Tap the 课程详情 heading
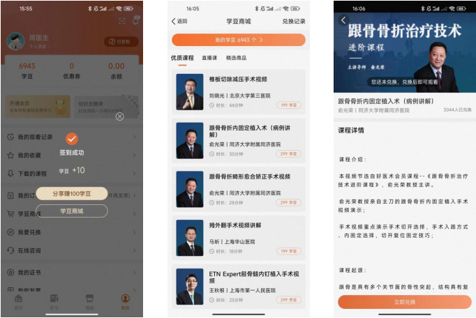 [x=351, y=130]
